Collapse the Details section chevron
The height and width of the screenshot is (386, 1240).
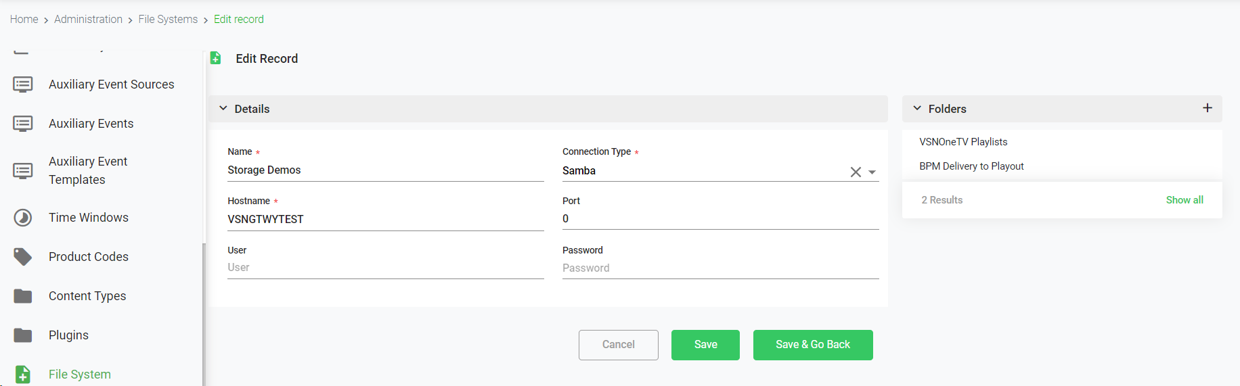pyautogui.click(x=223, y=108)
